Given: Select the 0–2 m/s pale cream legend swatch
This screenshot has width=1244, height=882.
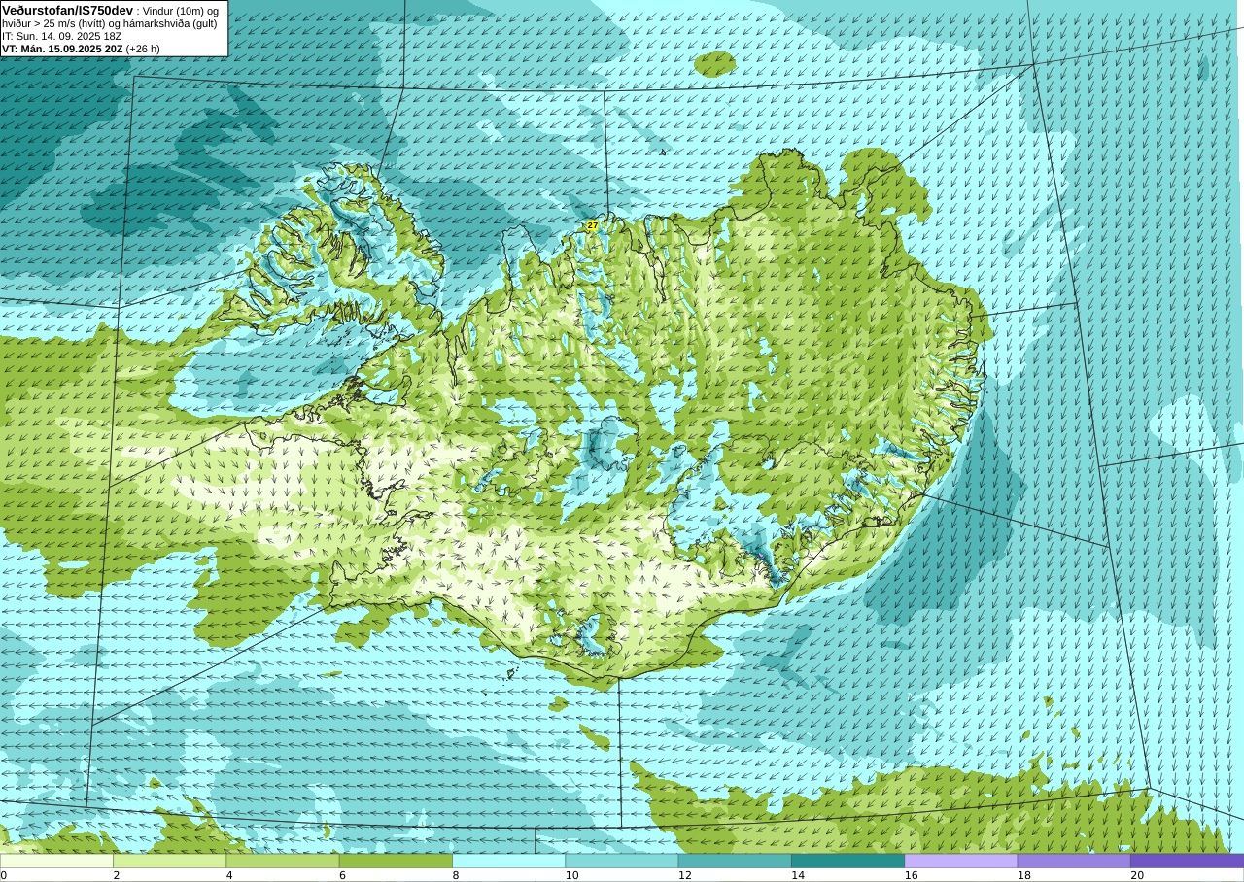Looking at the screenshot, I should coord(56,861).
